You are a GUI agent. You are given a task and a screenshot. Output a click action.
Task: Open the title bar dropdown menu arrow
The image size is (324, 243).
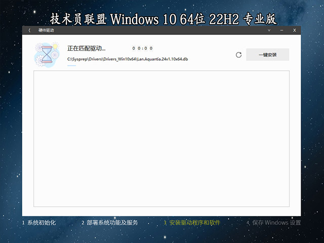(x=269, y=30)
